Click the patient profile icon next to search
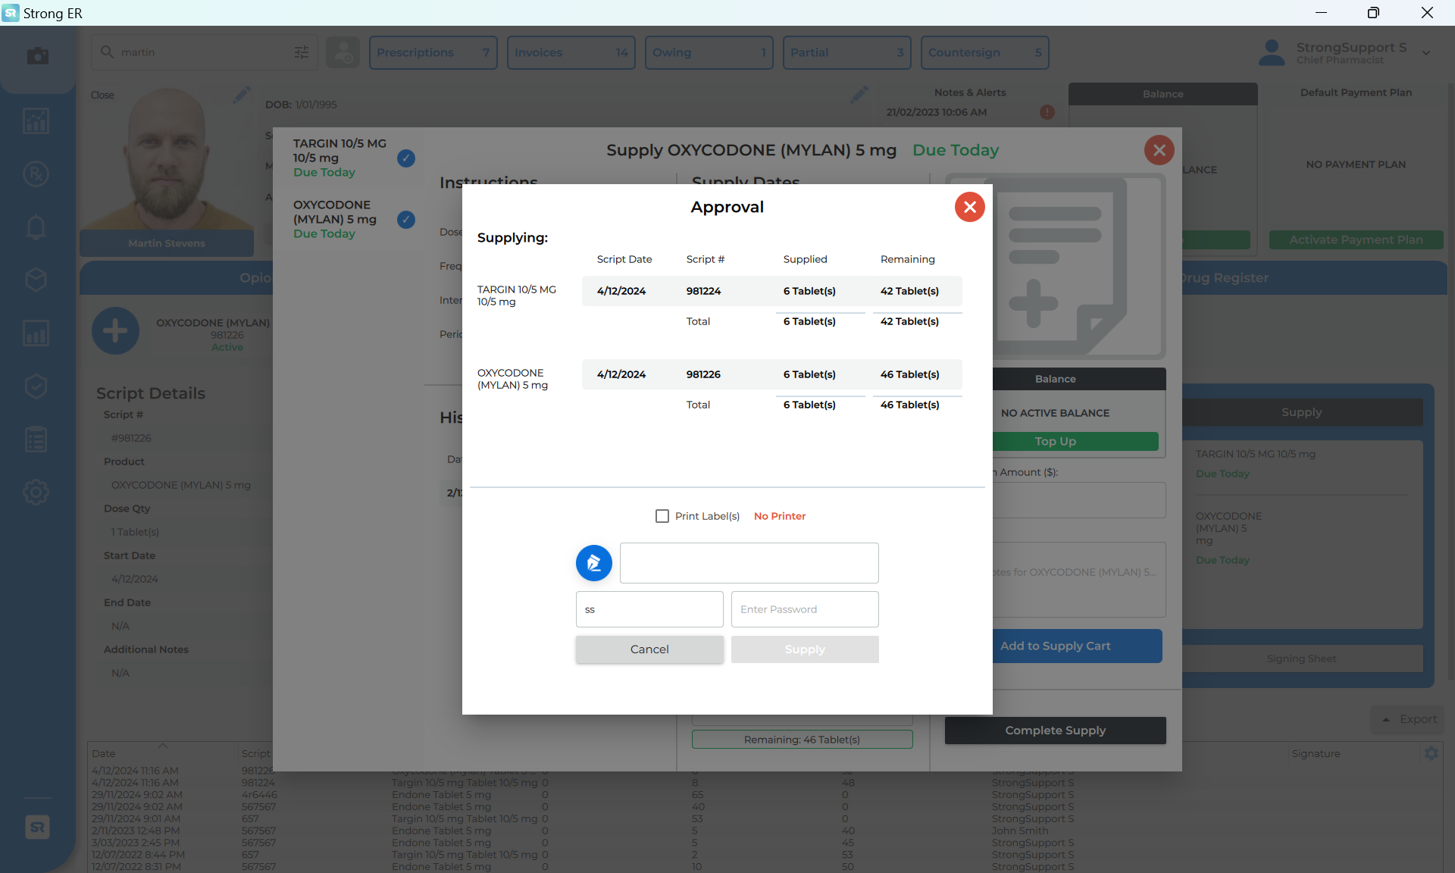This screenshot has width=1455, height=873. pyautogui.click(x=343, y=52)
